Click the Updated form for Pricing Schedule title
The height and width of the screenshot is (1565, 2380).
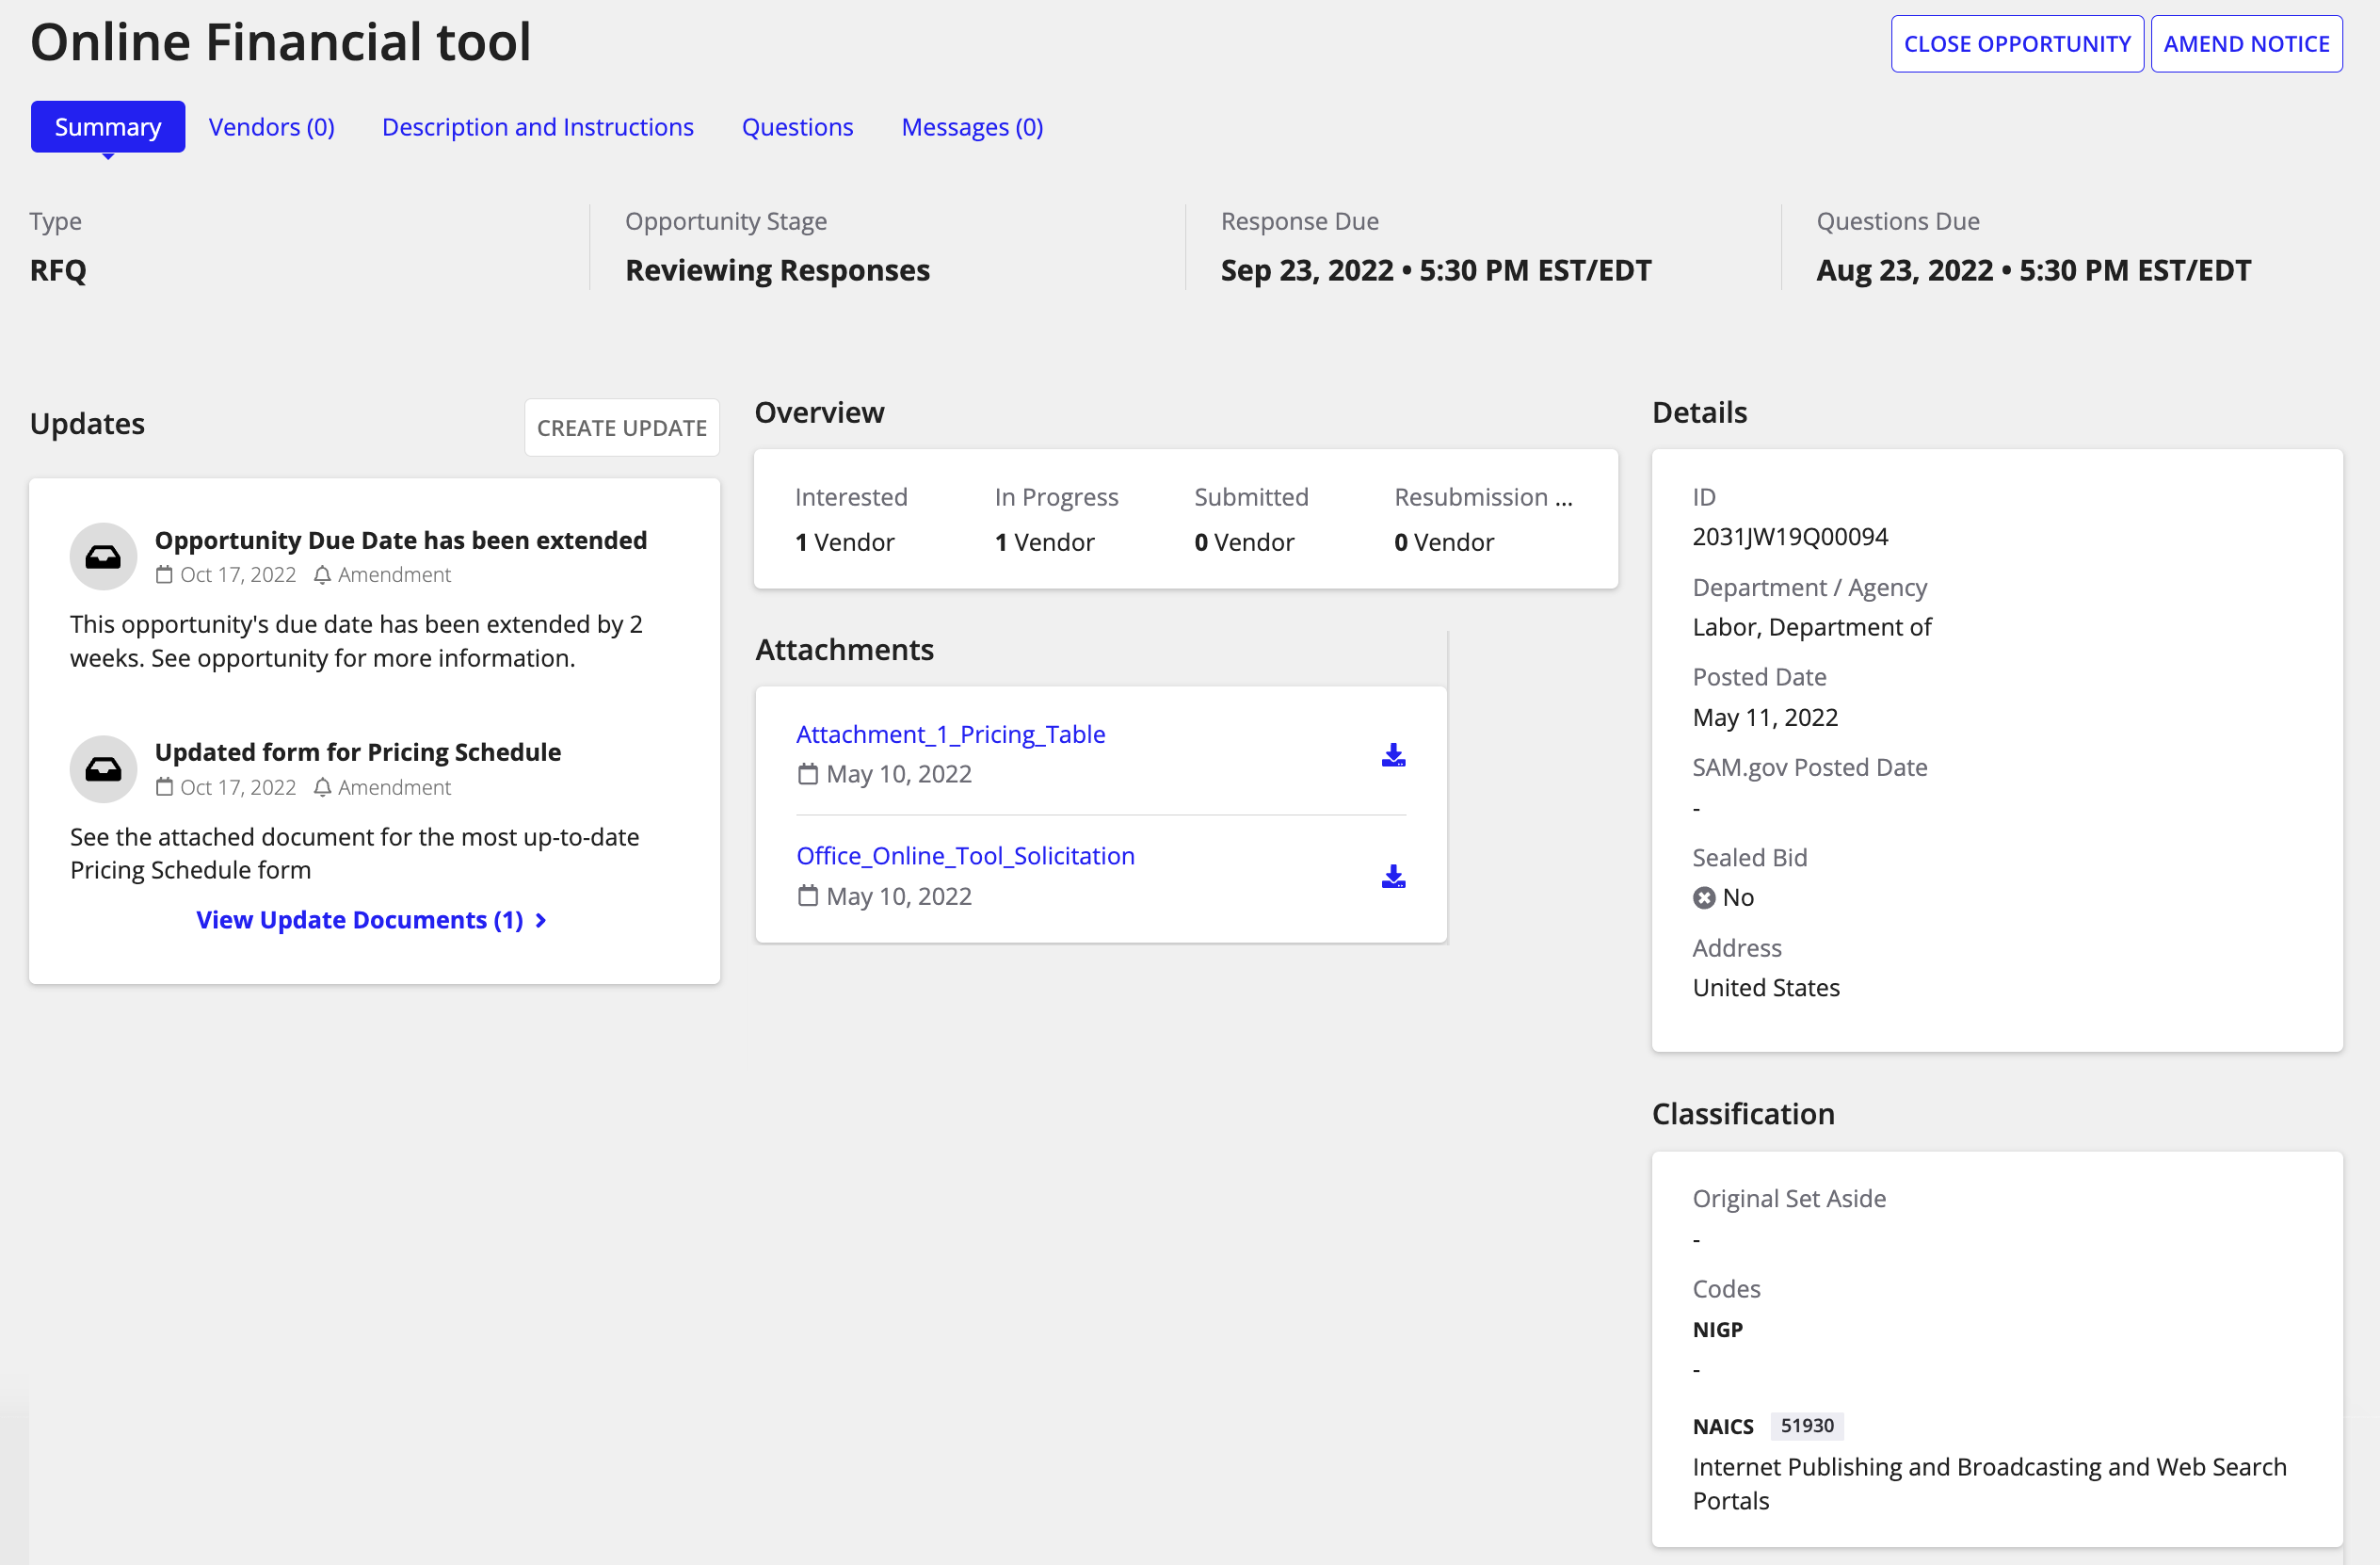[x=358, y=752]
